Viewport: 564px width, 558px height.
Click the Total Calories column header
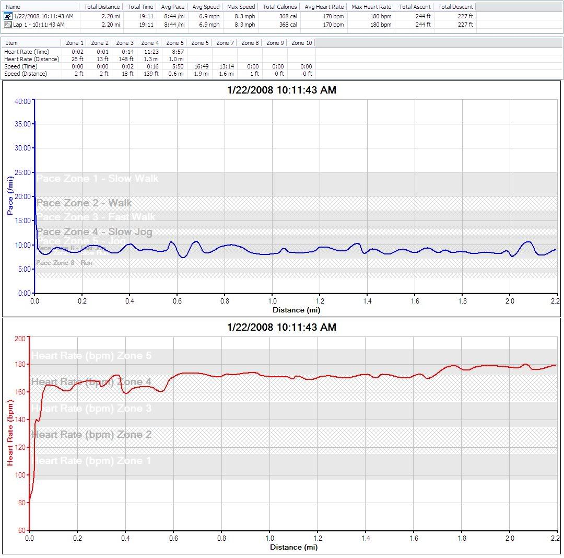tap(279, 7)
